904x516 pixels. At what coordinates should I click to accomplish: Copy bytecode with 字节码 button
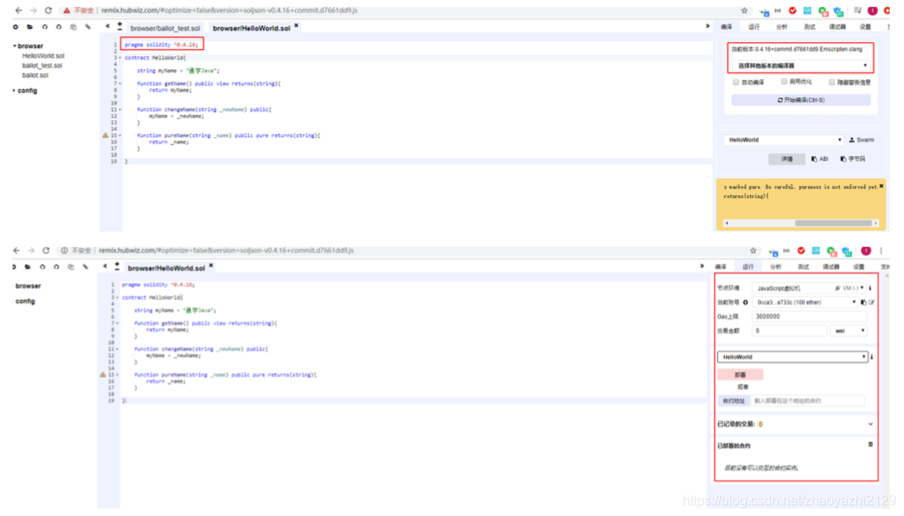tap(853, 159)
